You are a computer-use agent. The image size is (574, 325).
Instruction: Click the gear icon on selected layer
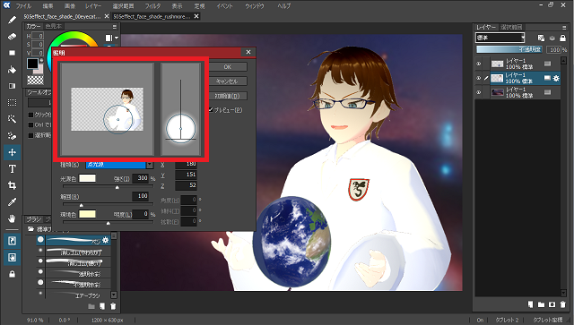pyautogui.click(x=556, y=78)
